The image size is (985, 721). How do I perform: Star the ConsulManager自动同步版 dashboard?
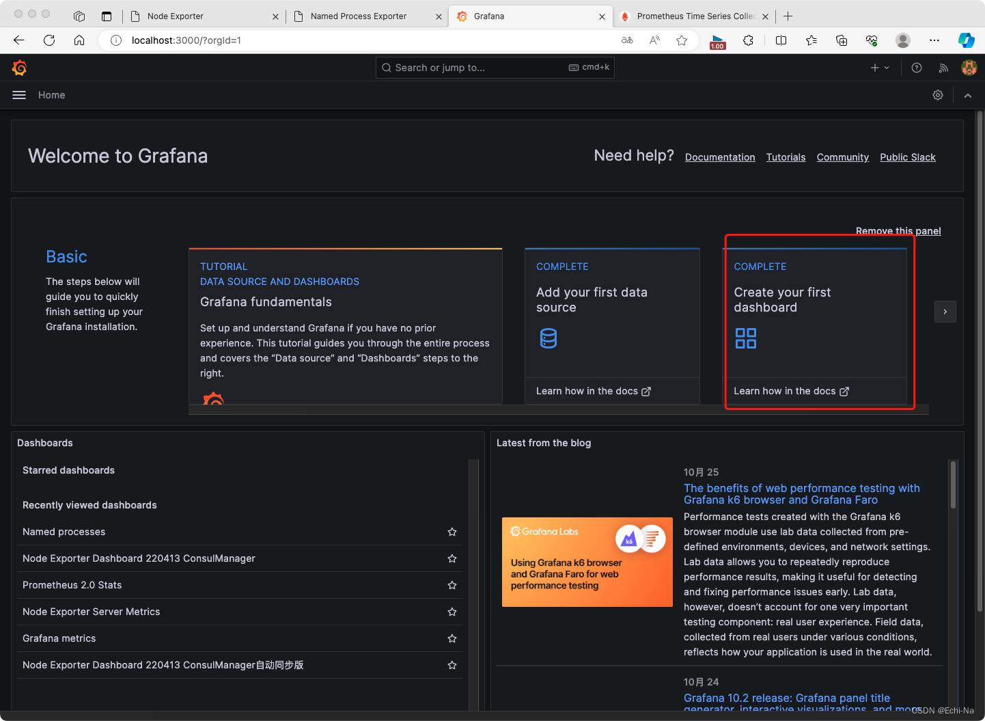tap(452, 665)
